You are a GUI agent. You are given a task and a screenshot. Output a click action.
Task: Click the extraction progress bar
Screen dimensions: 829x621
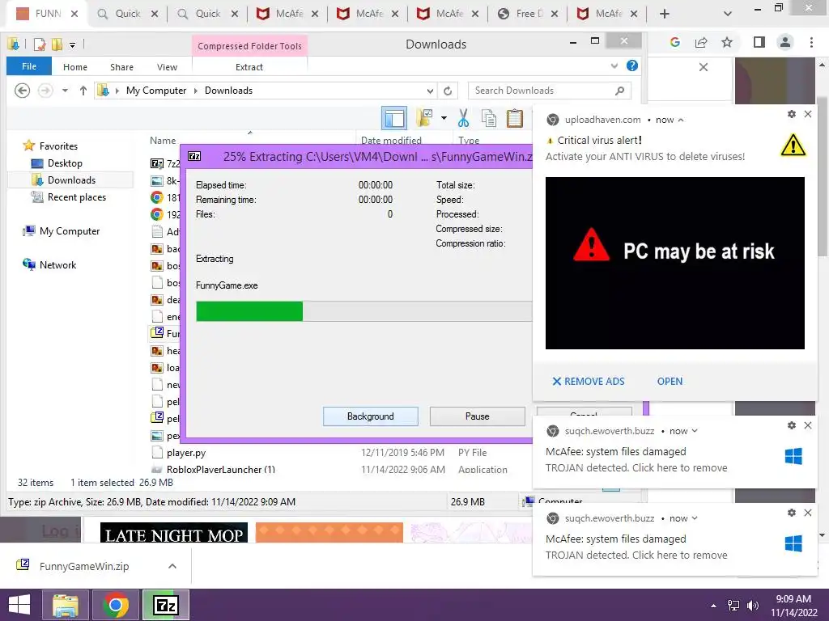[x=363, y=311]
